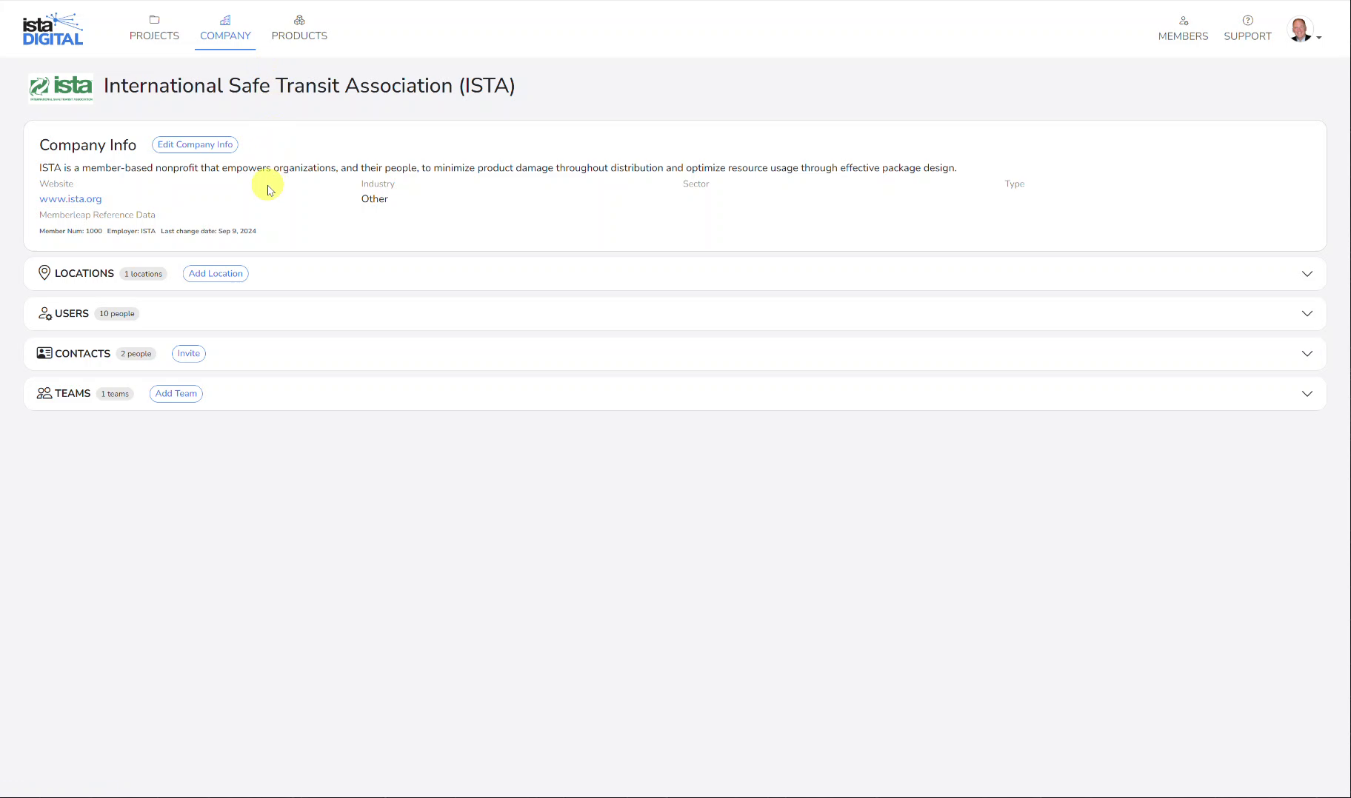Click the Add Location button
This screenshot has height=798, width=1351.
point(216,274)
